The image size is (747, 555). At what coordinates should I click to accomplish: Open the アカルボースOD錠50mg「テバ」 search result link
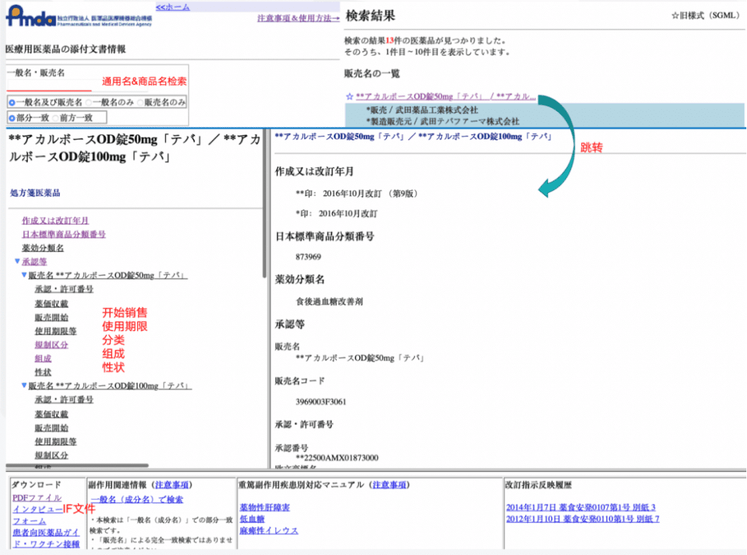coord(445,96)
